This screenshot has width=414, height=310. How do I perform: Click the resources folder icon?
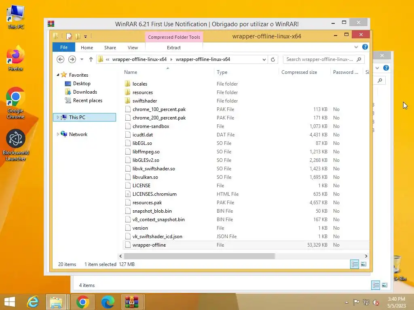(x=127, y=92)
